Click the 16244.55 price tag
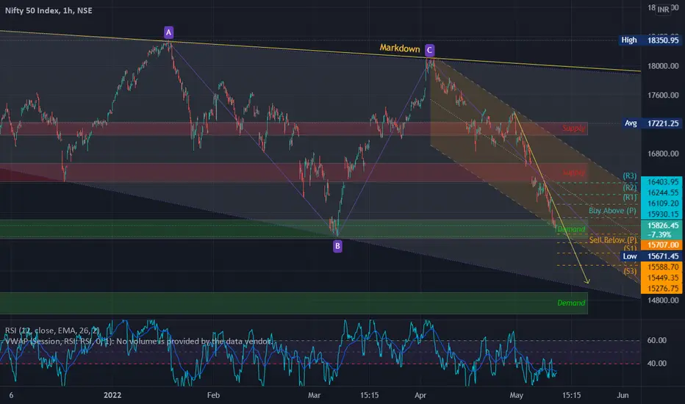The image size is (685, 404). click(x=661, y=192)
